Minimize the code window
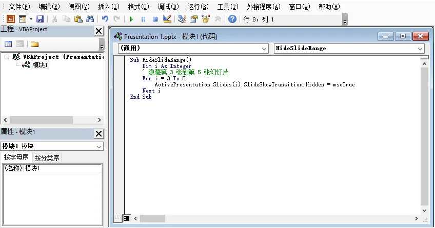 tap(385, 36)
